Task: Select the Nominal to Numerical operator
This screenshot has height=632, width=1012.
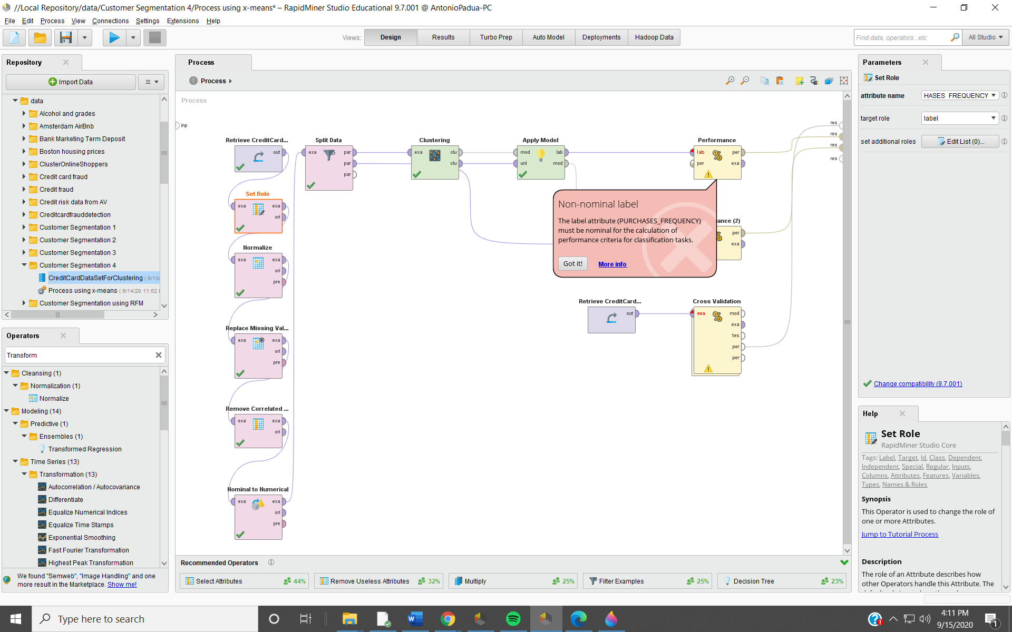Action: [x=258, y=517]
